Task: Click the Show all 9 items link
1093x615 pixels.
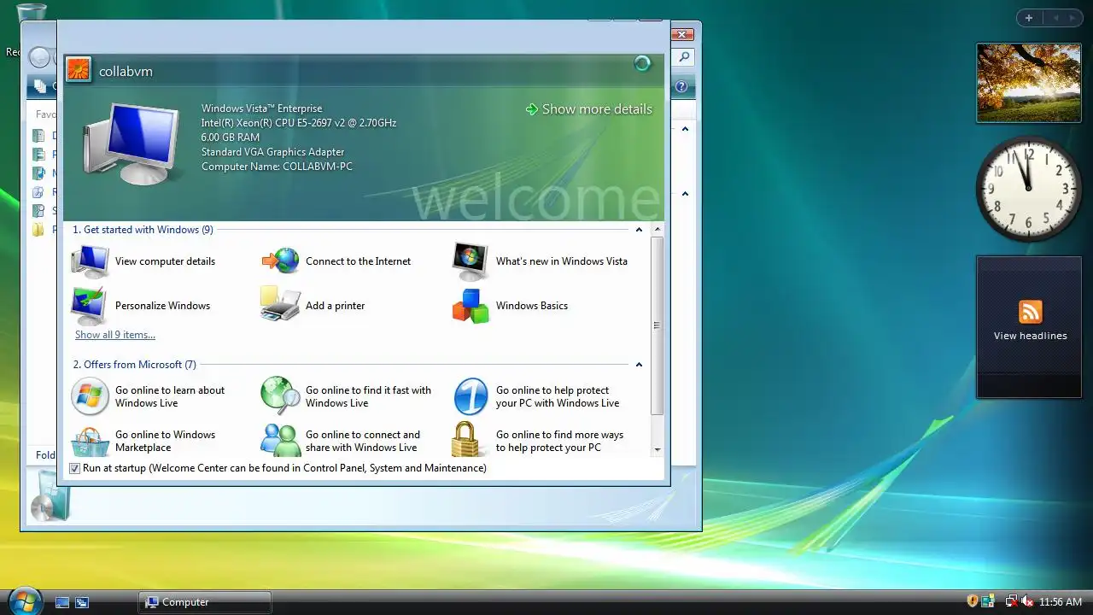Action: pos(114,335)
